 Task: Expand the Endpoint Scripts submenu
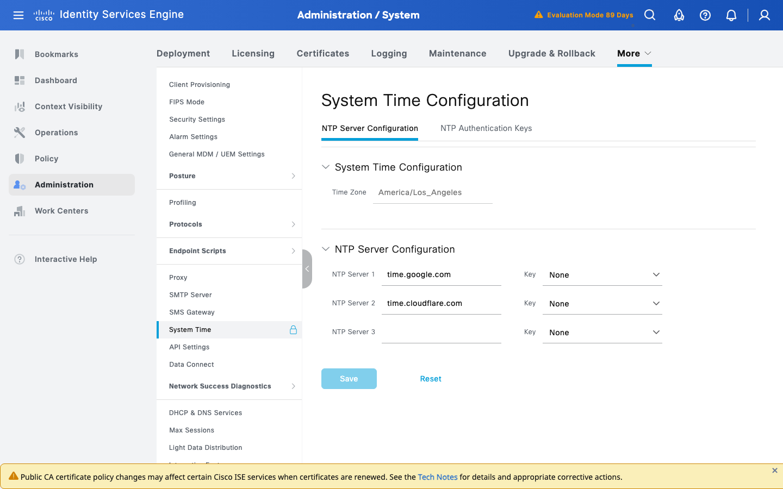coord(293,251)
